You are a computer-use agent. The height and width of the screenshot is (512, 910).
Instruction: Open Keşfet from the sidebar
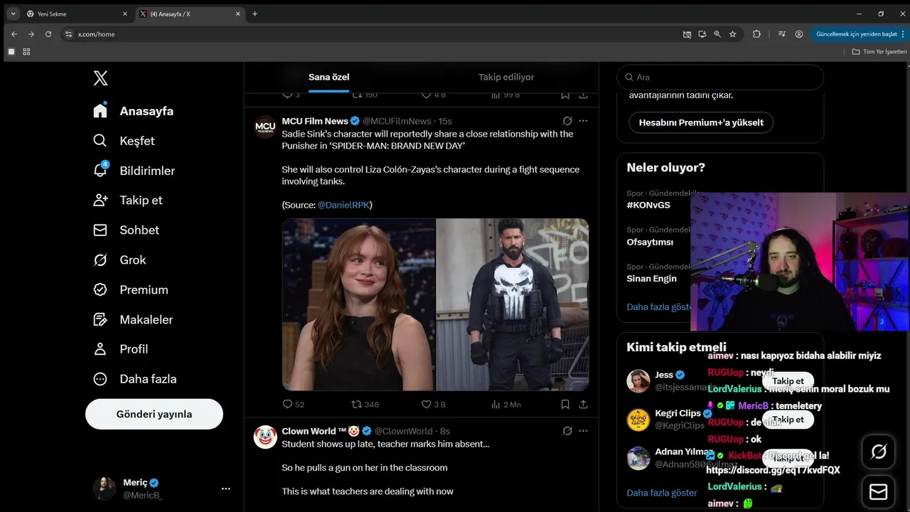point(124,141)
